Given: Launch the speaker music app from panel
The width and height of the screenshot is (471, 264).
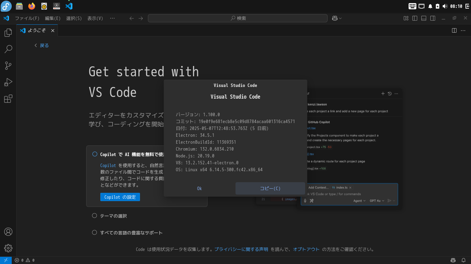Looking at the screenshot, I should (x=44, y=6).
